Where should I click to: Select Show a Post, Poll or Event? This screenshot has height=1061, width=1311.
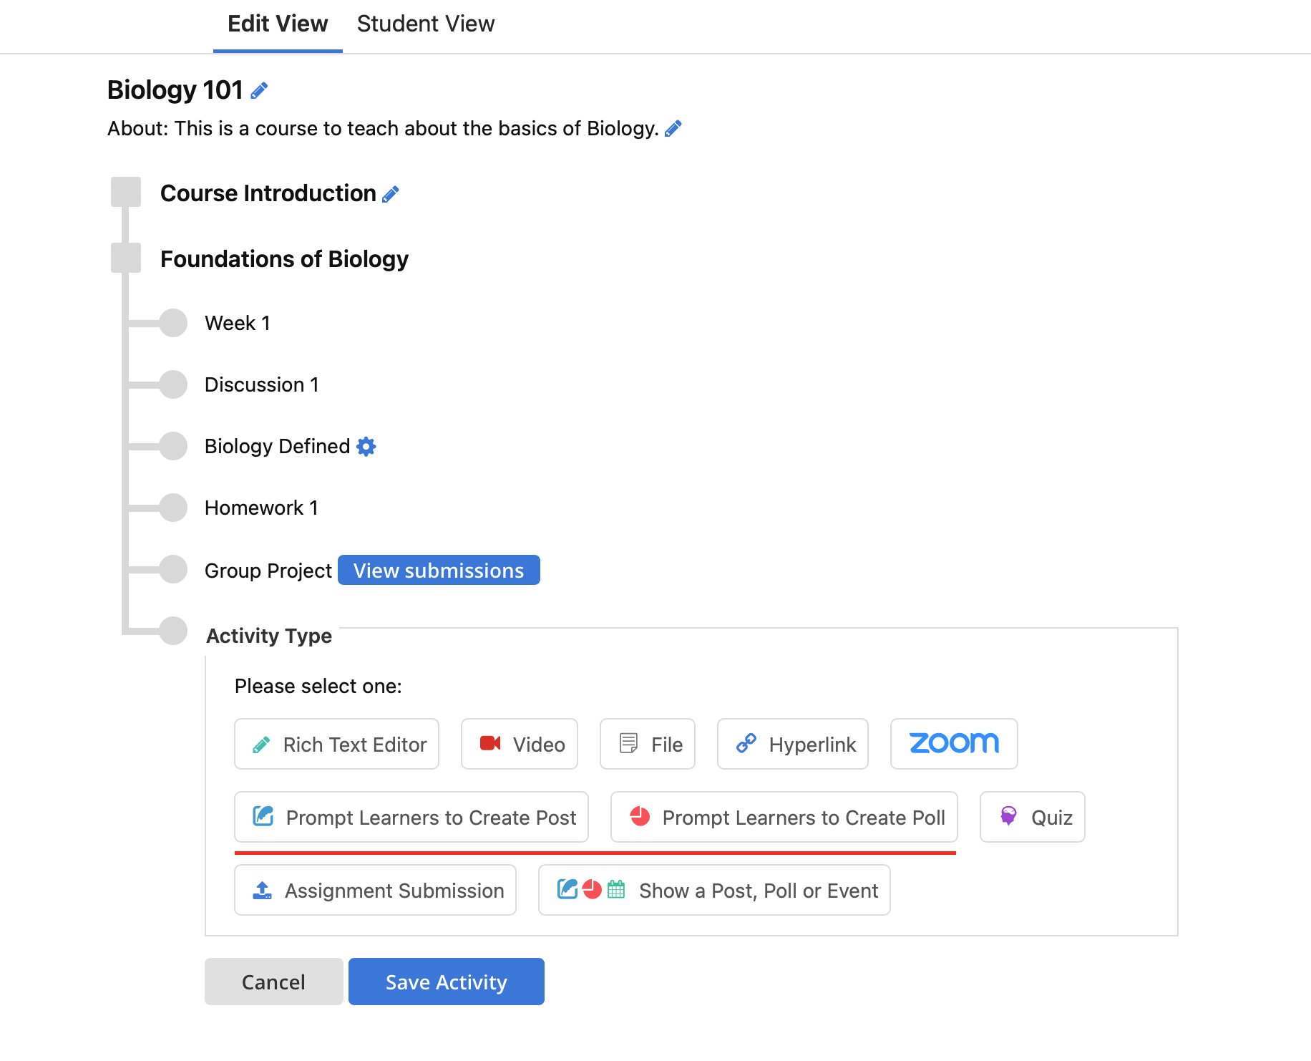(x=714, y=890)
